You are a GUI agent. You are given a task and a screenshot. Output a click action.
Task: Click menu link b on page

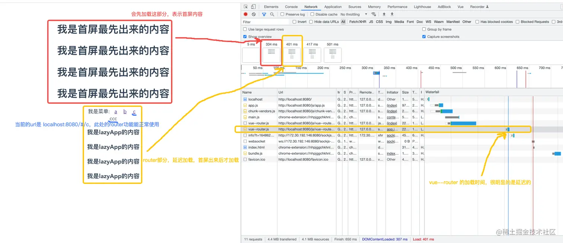click(x=125, y=112)
